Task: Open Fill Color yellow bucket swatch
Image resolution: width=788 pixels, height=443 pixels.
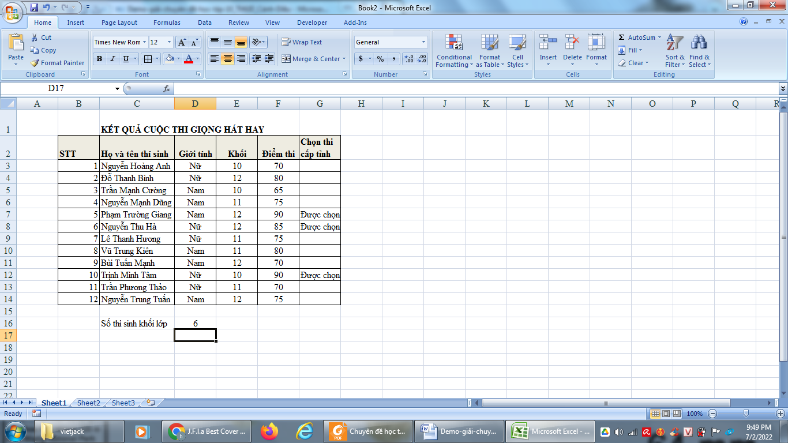Action: tap(169, 59)
